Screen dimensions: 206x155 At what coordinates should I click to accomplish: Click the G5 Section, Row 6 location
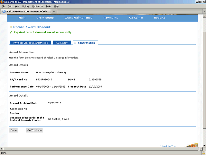[58, 119]
